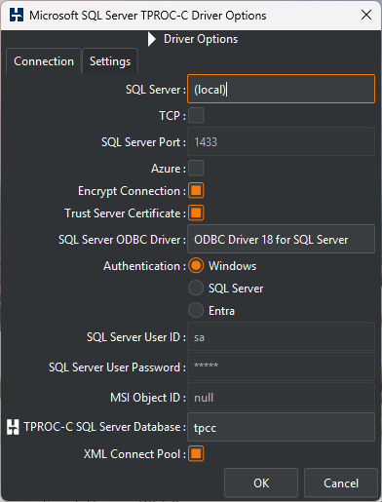Image resolution: width=382 pixels, height=502 pixels.
Task: Click the SQL Server ODBC Driver field
Action: [x=281, y=239]
